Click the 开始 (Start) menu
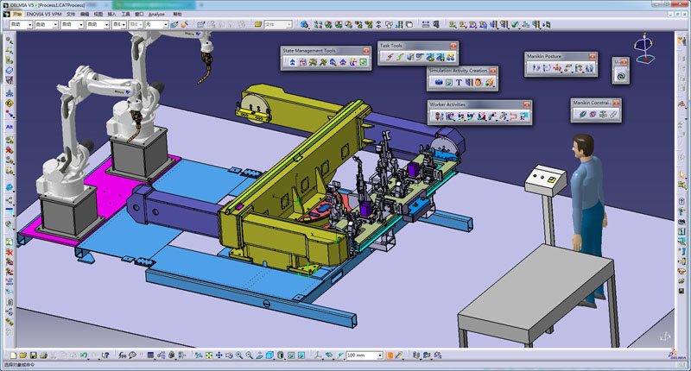691x371 pixels. (x=16, y=15)
